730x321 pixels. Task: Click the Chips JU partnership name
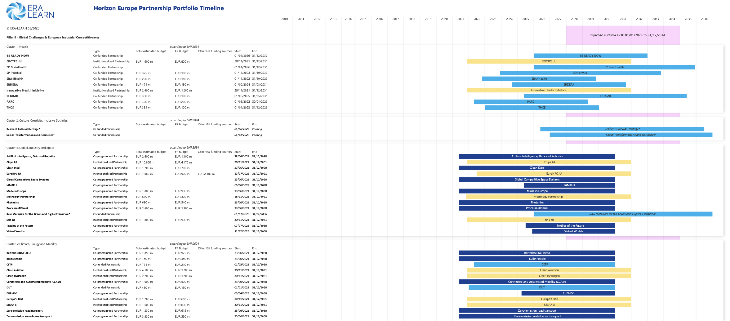(11, 162)
